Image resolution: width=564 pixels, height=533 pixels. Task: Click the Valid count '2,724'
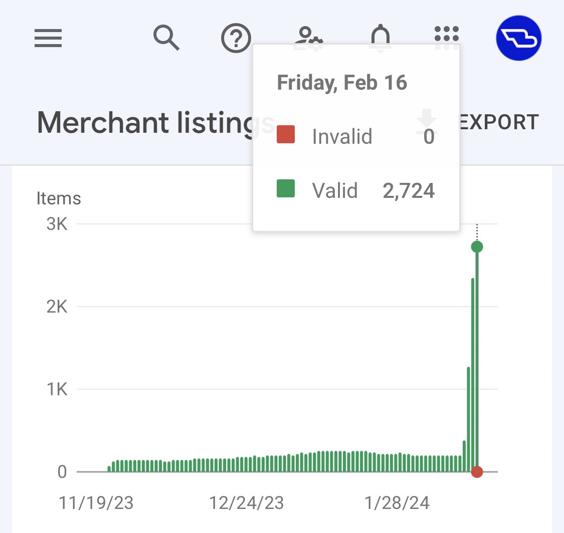coord(409,190)
